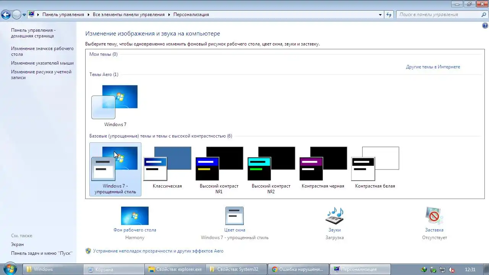Click 'Все элементы панели управления' breadcrumb
The height and width of the screenshot is (275, 489).
(x=129, y=15)
